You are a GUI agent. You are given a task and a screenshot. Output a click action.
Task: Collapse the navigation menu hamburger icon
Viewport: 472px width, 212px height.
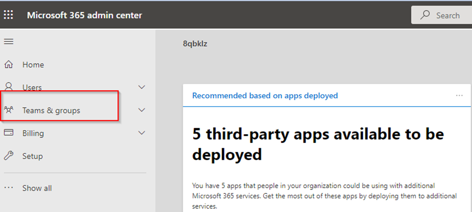[9, 42]
